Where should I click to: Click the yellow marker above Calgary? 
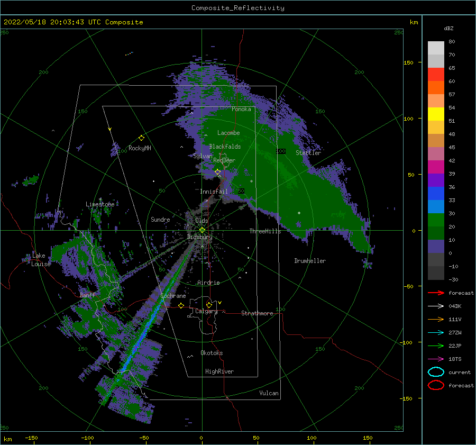pyautogui.click(x=209, y=305)
